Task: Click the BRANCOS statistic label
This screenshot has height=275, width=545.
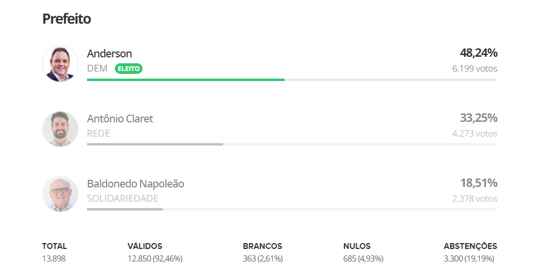Action: 262,246
